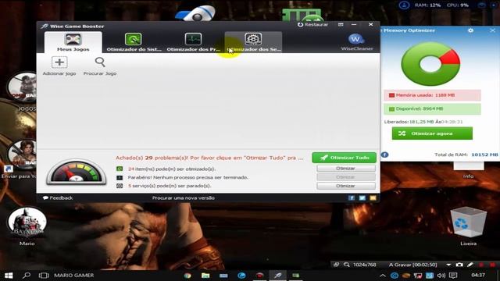Open the Meus Jogos tab

73,42
